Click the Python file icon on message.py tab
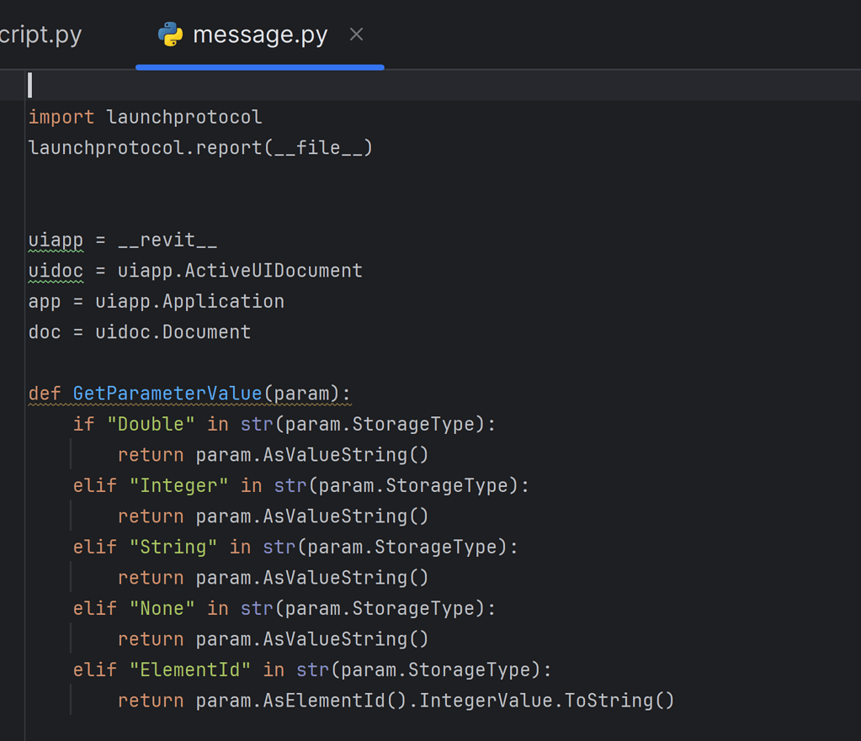Screen dimensions: 861x741 tap(170, 34)
